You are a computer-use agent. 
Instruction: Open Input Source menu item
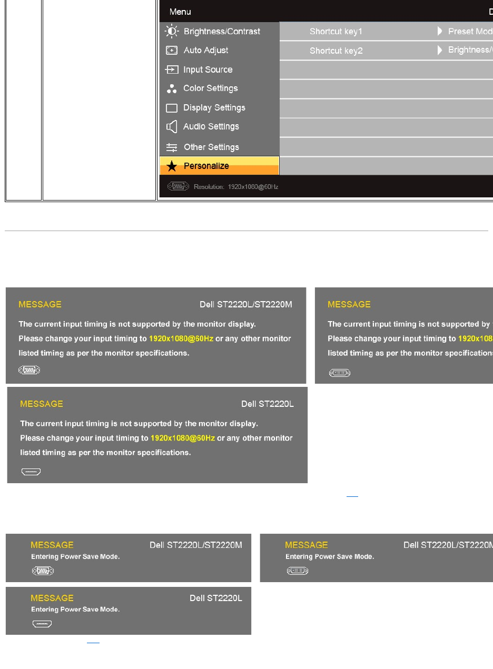click(219, 69)
